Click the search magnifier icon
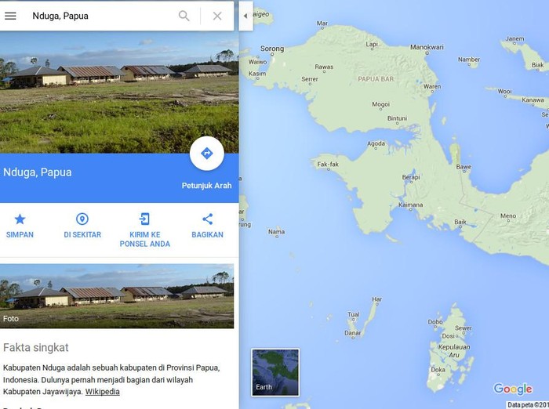This screenshot has height=409, width=549. (x=184, y=16)
